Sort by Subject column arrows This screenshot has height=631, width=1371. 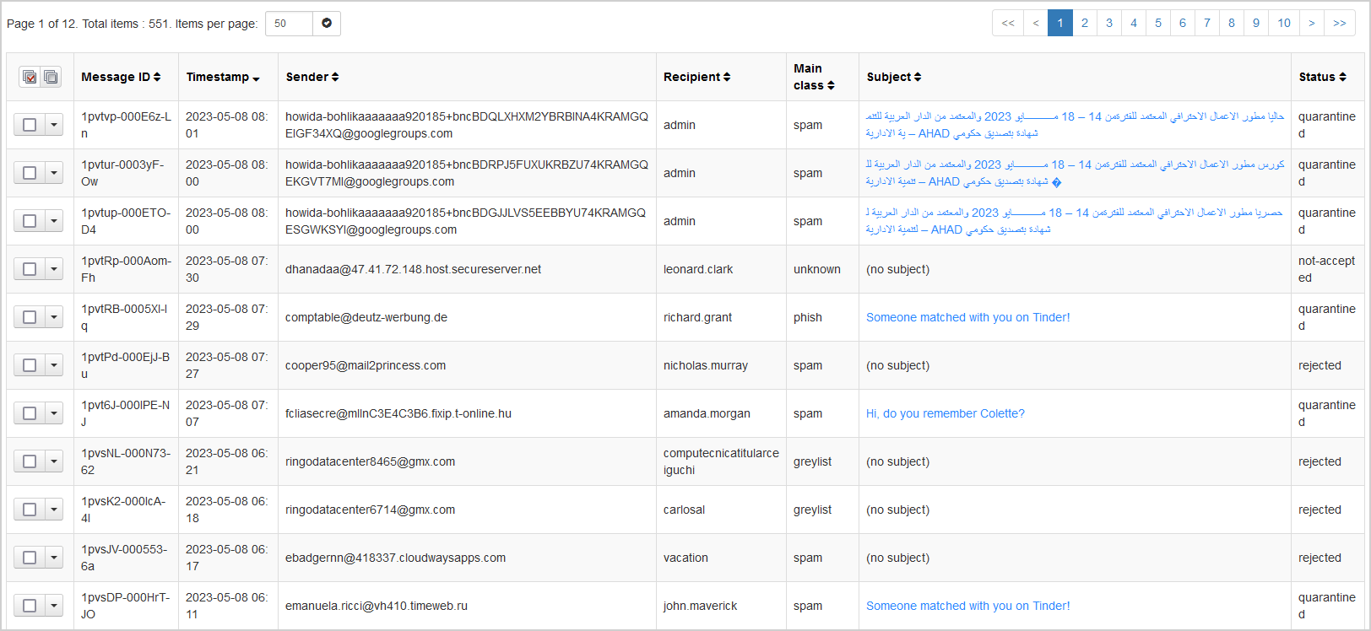click(x=918, y=77)
